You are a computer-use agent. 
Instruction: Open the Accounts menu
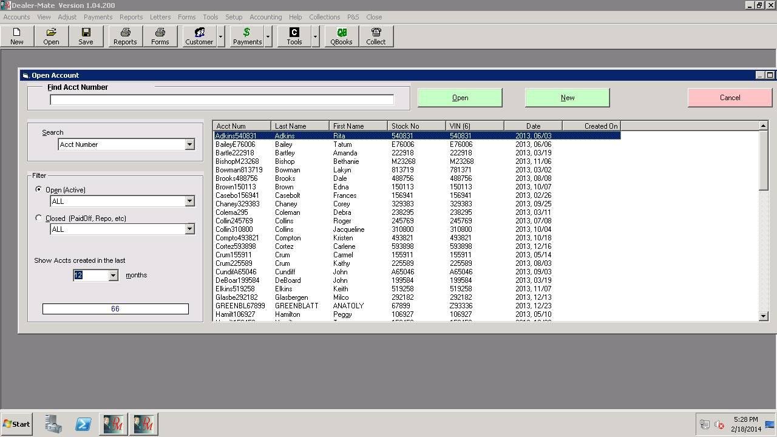coord(16,17)
